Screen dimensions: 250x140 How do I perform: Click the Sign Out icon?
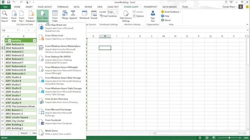(153, 16)
